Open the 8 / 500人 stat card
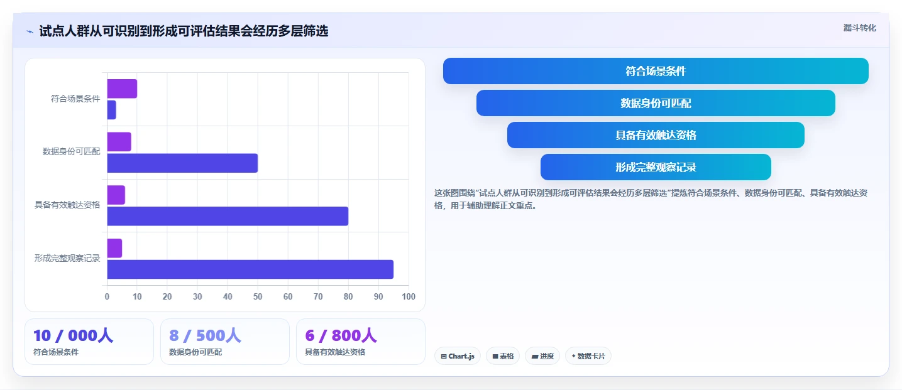 (225, 342)
